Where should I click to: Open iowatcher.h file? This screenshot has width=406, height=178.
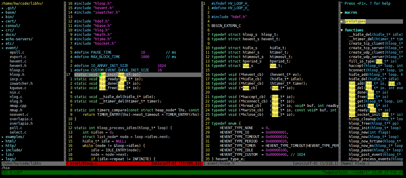click(x=21, y=84)
